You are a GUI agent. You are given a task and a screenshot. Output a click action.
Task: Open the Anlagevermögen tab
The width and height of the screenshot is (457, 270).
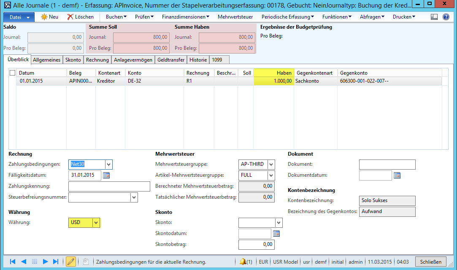pos(133,60)
